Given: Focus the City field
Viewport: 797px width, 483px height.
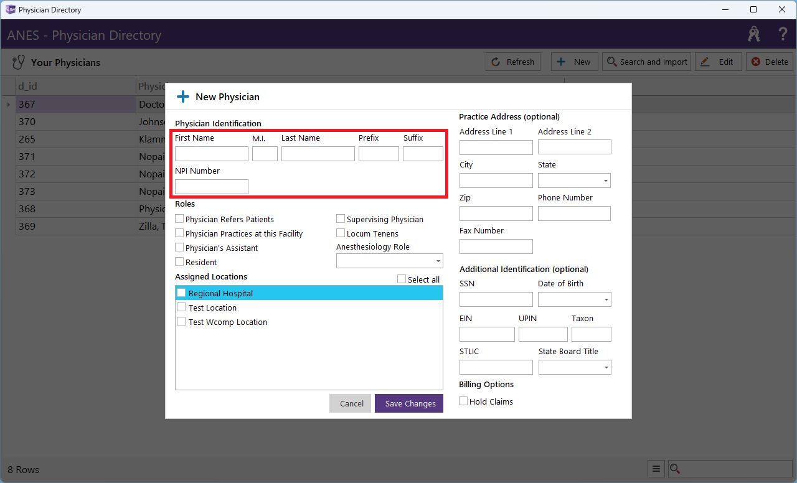Looking at the screenshot, I should [496, 181].
